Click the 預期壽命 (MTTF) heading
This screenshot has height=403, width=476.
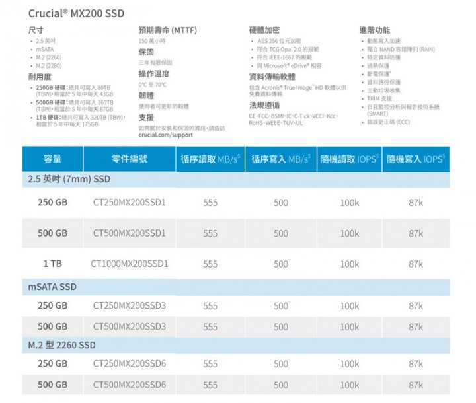coord(168,30)
